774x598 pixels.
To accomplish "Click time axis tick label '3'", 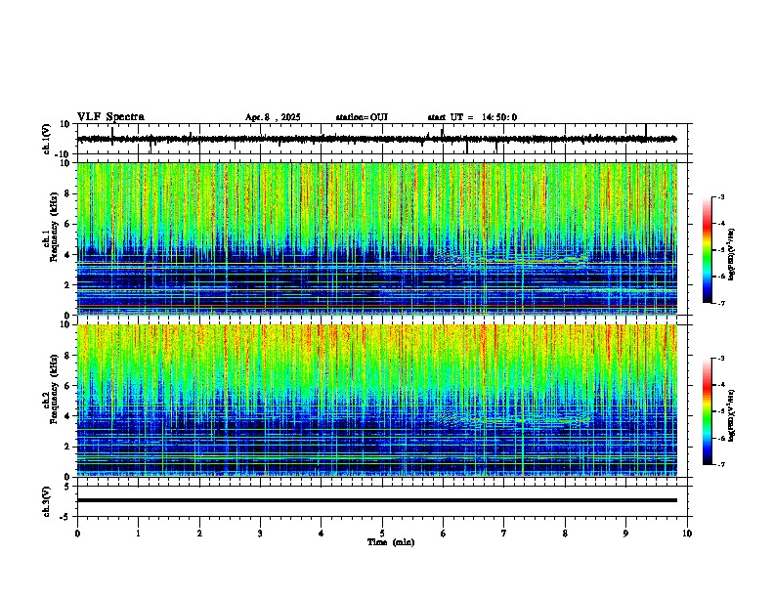I will point(260,534).
